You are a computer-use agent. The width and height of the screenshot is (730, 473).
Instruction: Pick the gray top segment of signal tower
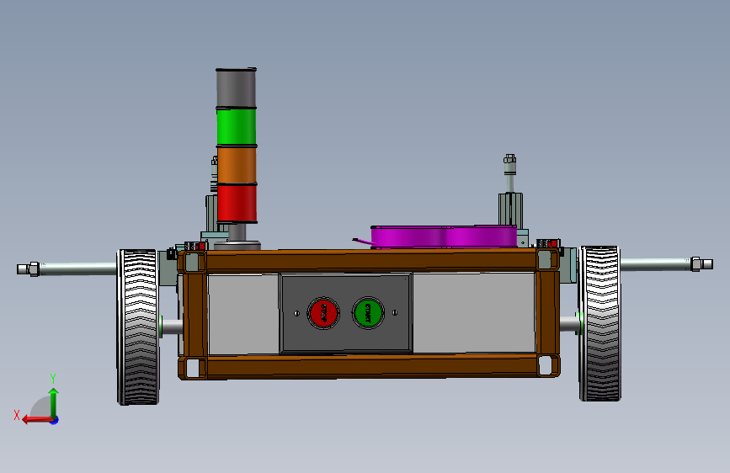pos(236,88)
